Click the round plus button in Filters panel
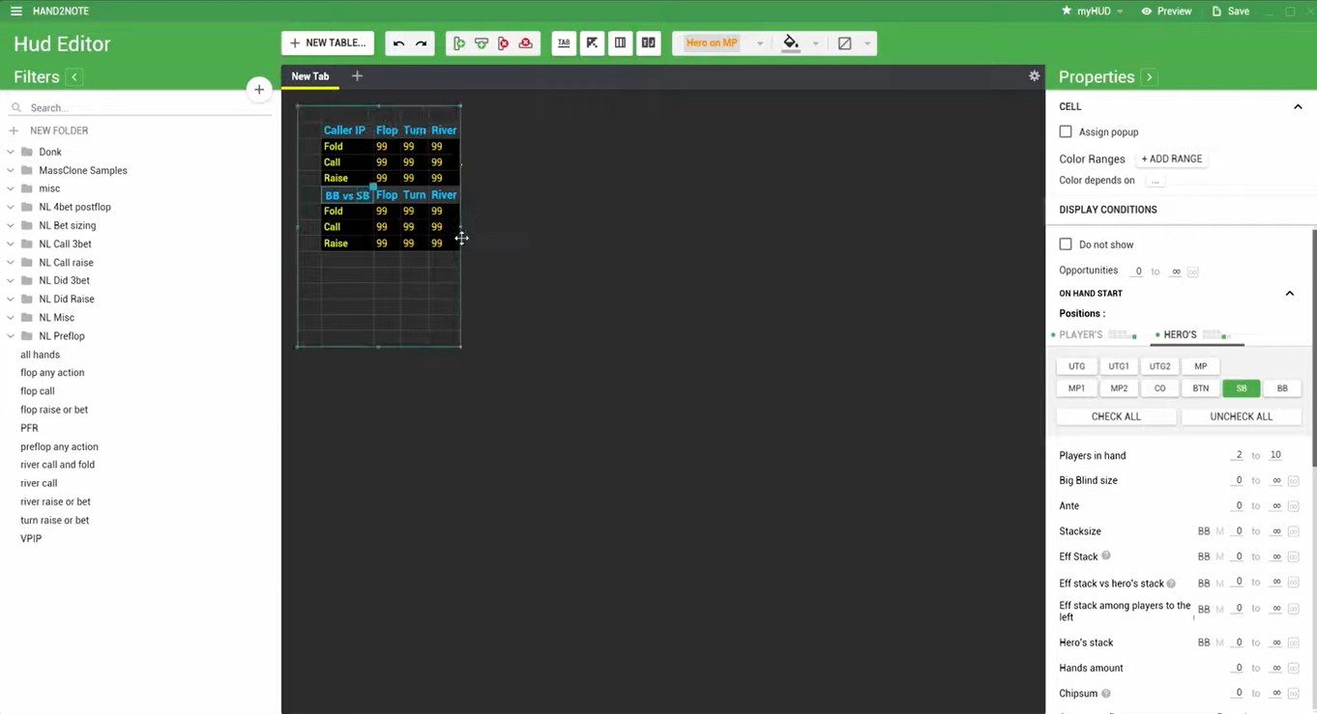 [x=259, y=90]
